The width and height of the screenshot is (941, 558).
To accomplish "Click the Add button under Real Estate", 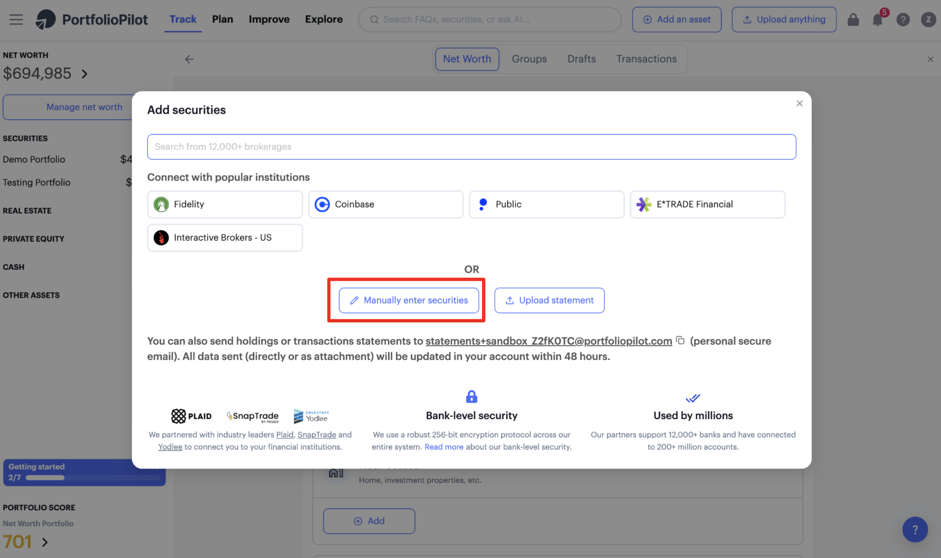I will pos(369,521).
